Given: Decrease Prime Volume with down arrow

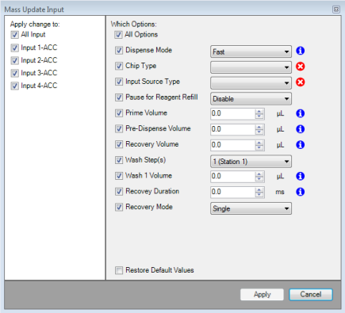Looking at the screenshot, I should (x=259, y=116).
